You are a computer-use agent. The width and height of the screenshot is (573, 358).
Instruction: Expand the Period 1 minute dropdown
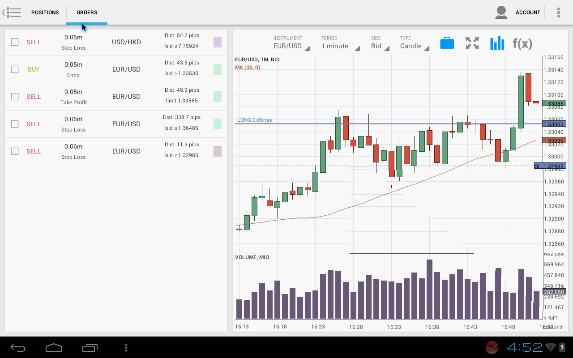pos(340,43)
